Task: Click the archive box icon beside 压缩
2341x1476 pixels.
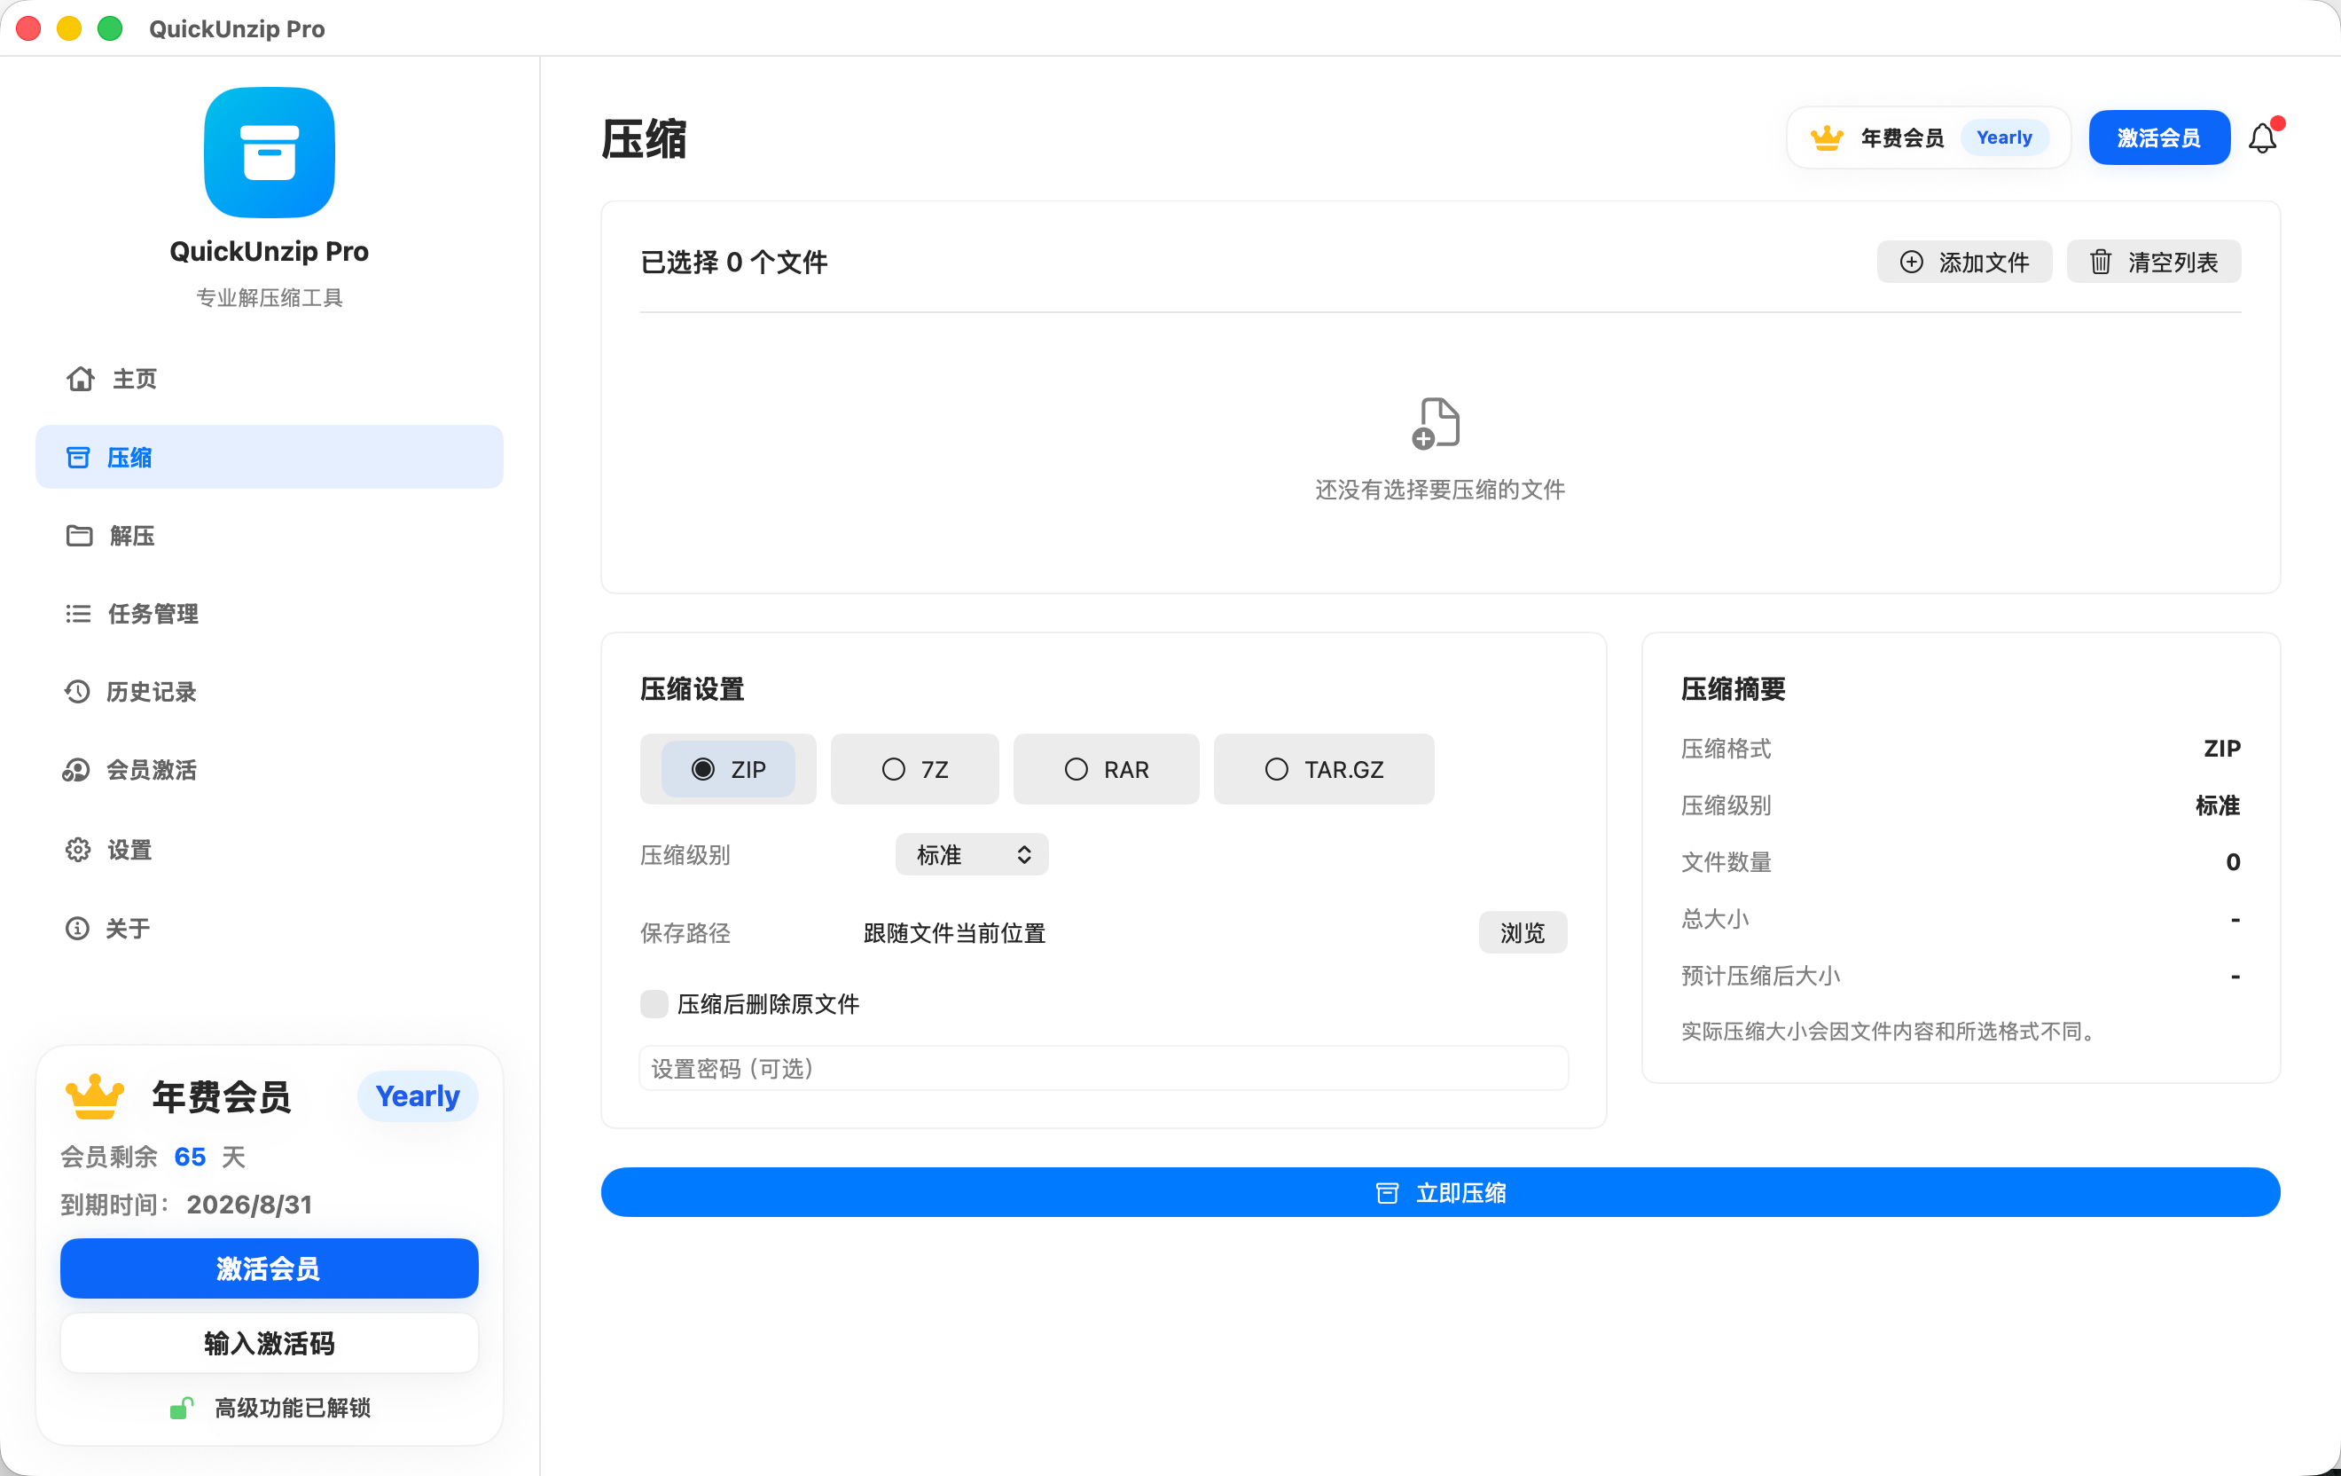Action: pos(78,457)
